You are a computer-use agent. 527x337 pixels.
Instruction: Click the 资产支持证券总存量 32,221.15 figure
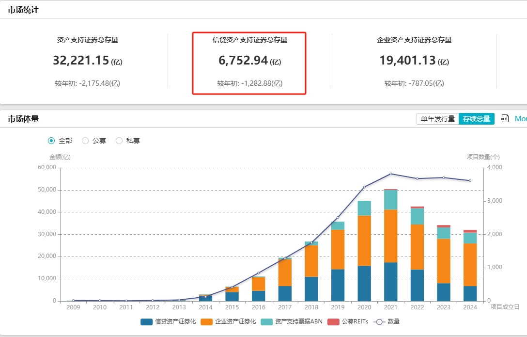[81, 61]
